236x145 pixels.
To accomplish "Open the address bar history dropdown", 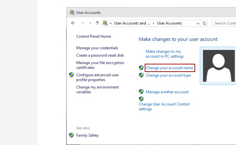I will pyautogui.click(x=198, y=23).
